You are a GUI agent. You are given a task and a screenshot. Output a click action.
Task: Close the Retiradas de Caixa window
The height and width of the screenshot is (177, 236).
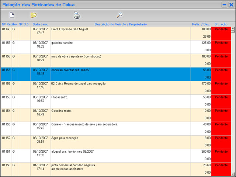coord(231,5)
